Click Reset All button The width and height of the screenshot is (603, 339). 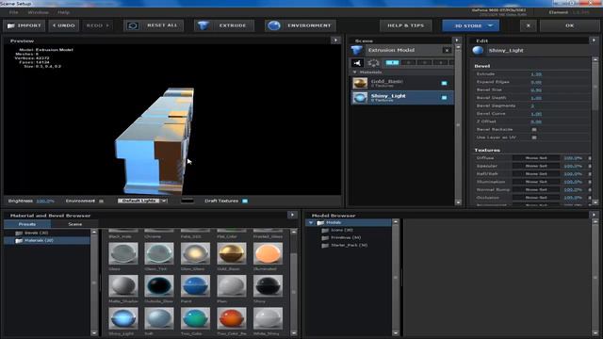click(154, 25)
